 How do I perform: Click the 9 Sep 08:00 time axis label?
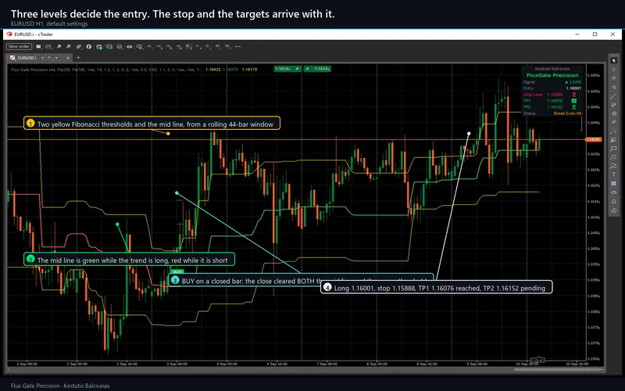[x=477, y=364]
